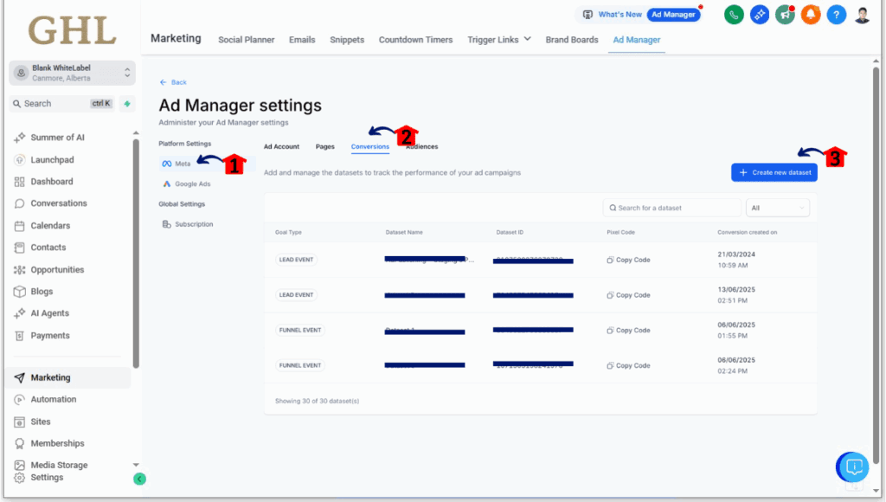
Task: Click the Goal Type column header
Action: click(288, 232)
